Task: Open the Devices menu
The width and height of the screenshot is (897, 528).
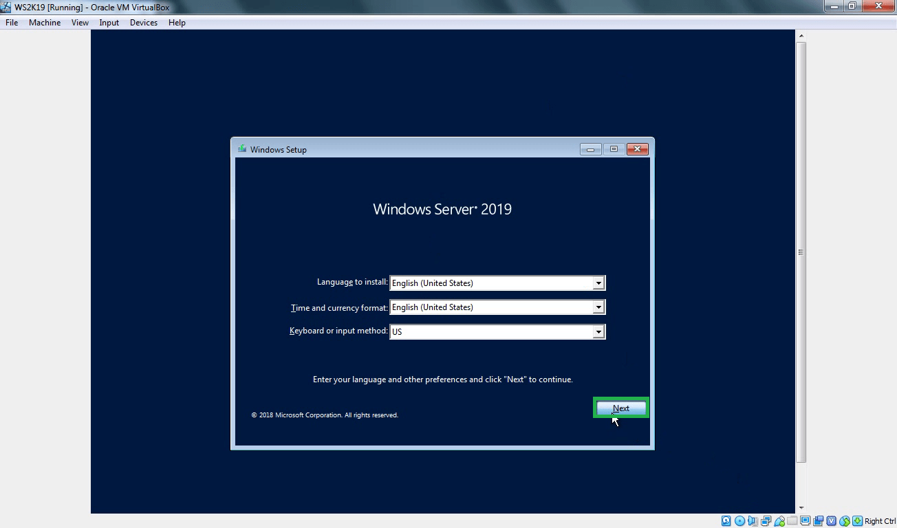Action: coord(143,23)
